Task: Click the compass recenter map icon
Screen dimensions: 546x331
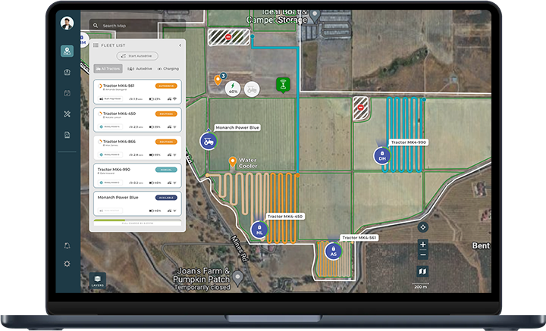Action: click(x=423, y=226)
